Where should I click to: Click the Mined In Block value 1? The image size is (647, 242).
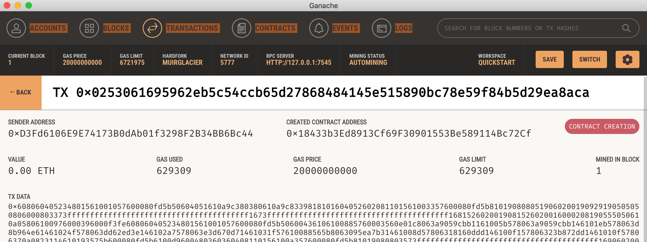click(x=599, y=171)
